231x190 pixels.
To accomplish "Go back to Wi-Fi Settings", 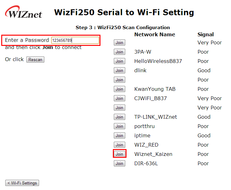I will 22,183.
